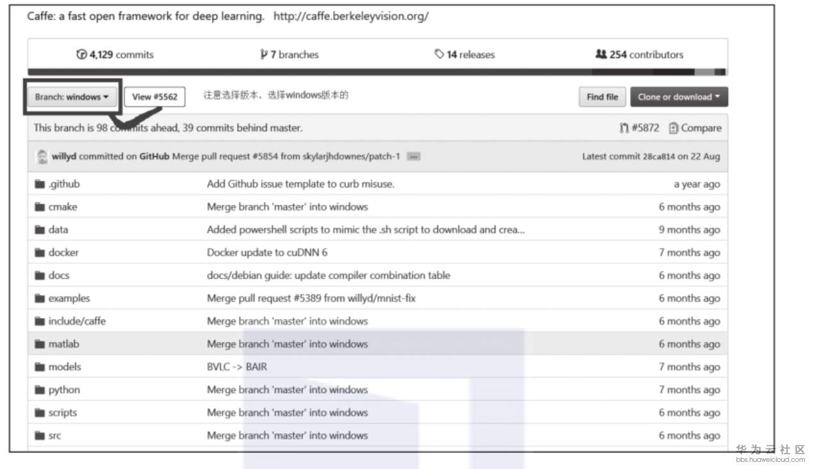The image size is (814, 469).
Task: Open the caffe.berkeleyvision.org link
Action: (351, 17)
